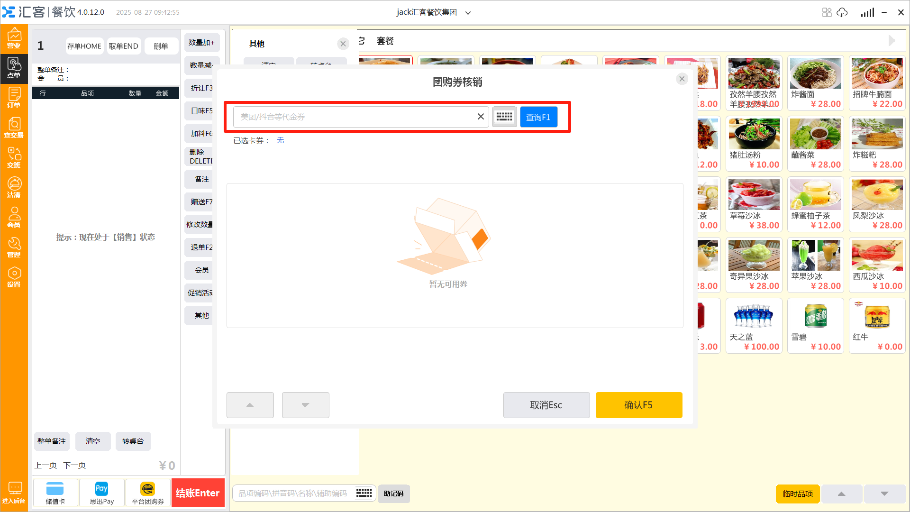
Task: Select the 套餐 category tab
Action: [385, 41]
